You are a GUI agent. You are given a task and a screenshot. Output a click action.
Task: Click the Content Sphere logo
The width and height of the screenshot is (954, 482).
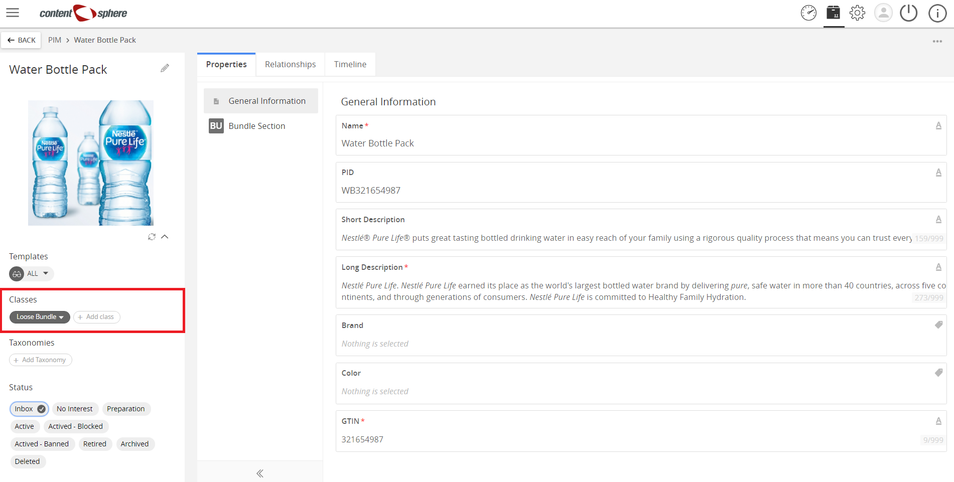[83, 13]
